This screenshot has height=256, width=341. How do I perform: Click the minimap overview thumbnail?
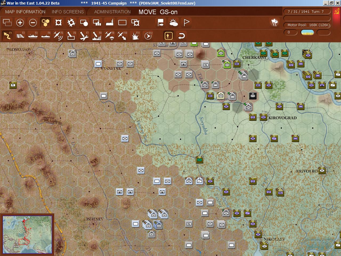pyautogui.click(x=27, y=235)
